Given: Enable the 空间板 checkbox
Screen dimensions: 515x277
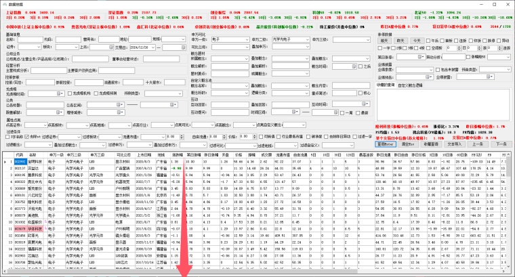Looking at the screenshot, I should pyautogui.click(x=428, y=48).
